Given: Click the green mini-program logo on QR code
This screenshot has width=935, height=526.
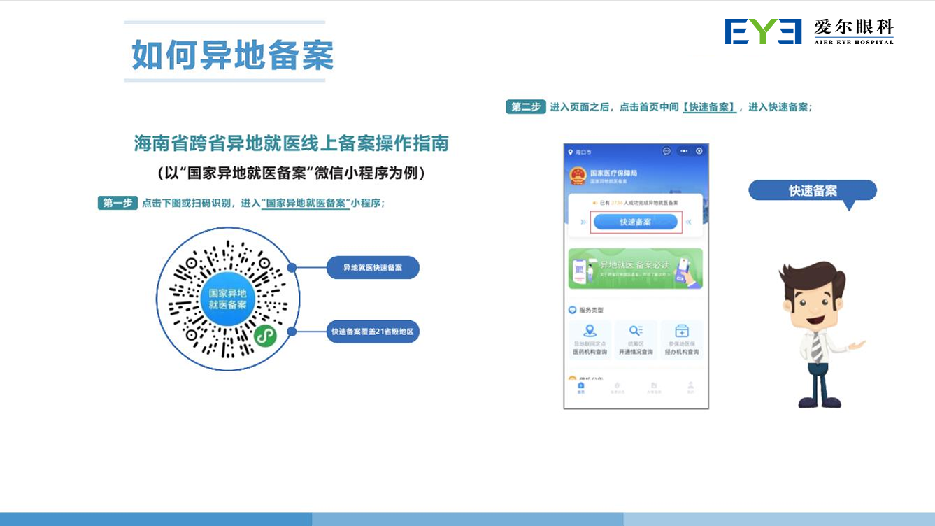Looking at the screenshot, I should (x=264, y=335).
